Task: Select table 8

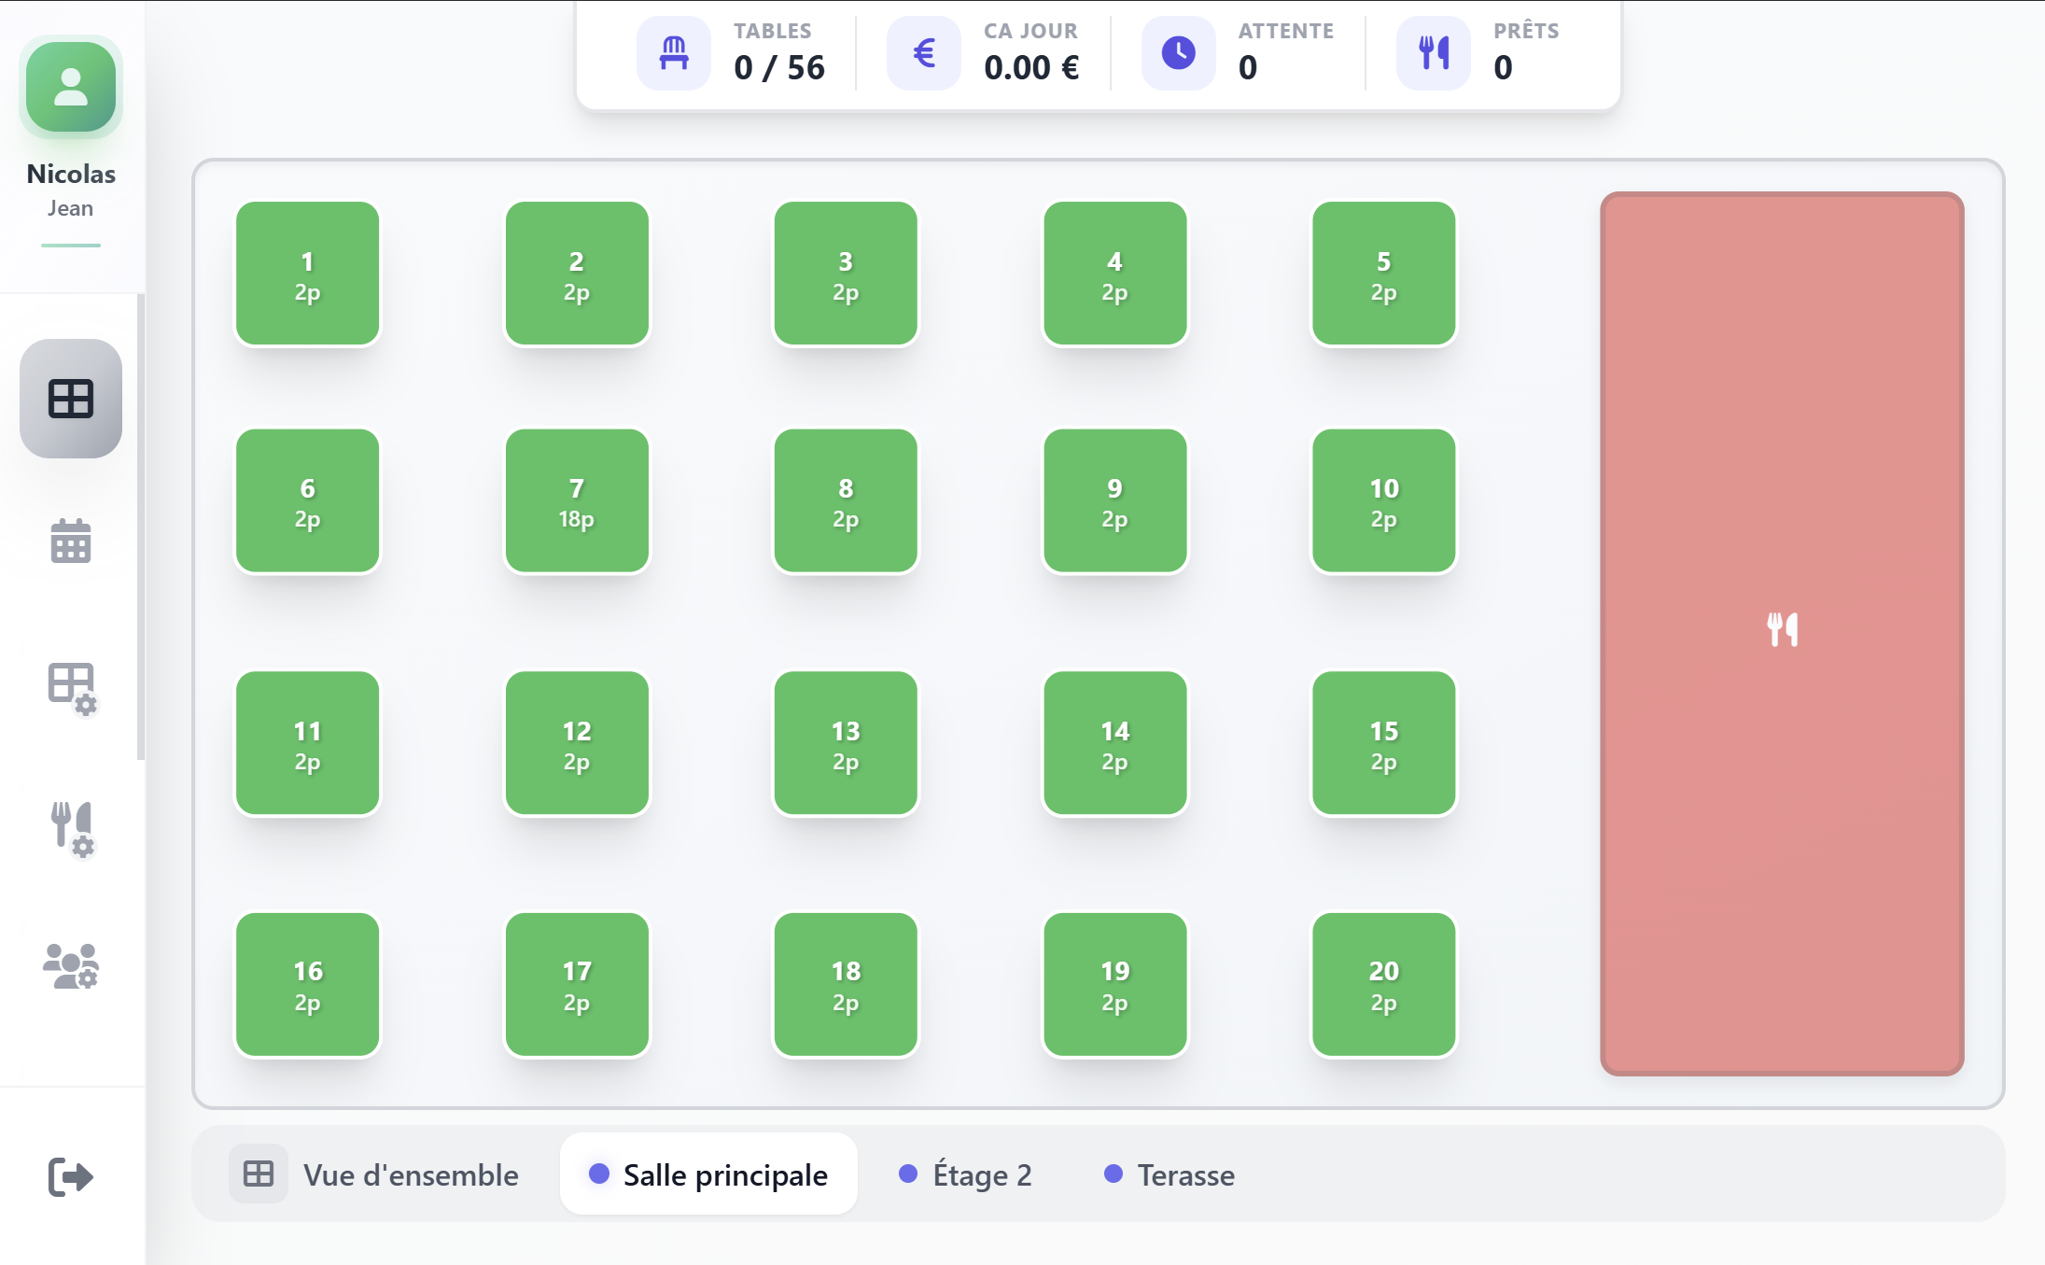Action: 846,500
